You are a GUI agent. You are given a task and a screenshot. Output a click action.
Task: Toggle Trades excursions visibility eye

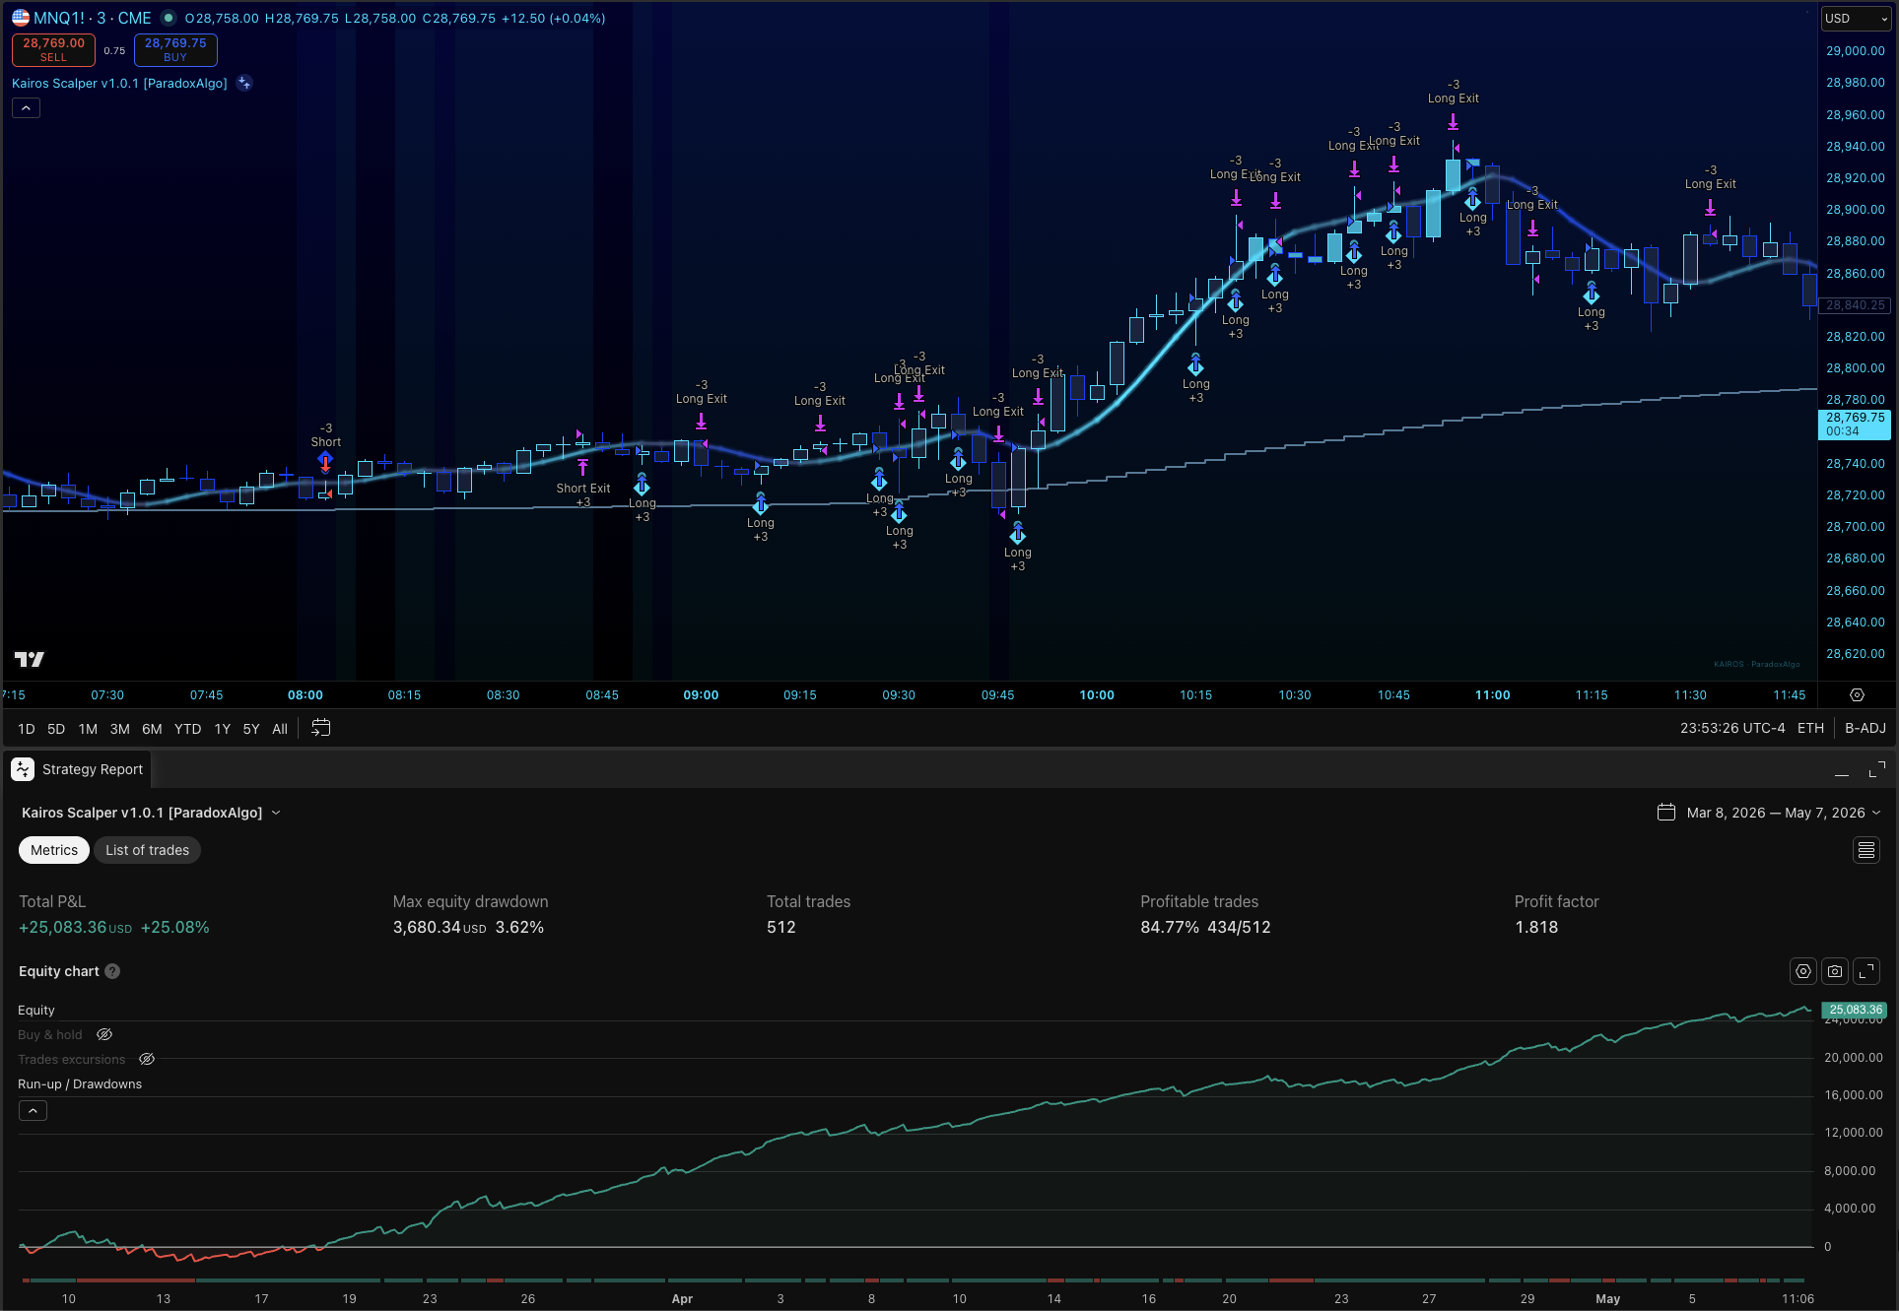(x=147, y=1059)
